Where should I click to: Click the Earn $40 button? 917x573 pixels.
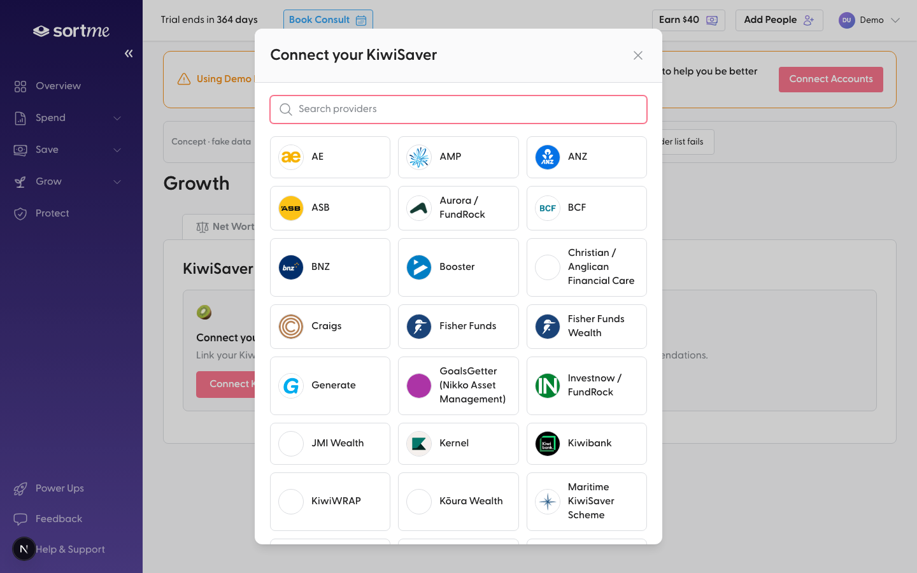(x=688, y=20)
